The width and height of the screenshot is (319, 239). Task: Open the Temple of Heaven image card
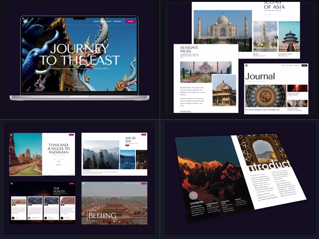(289, 36)
